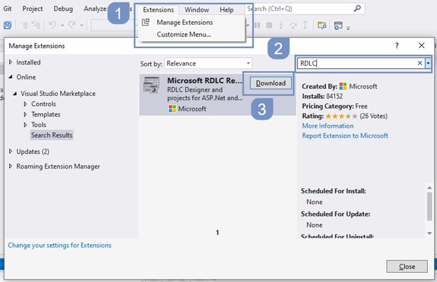
Task: Open the Project menu
Action: tap(33, 9)
